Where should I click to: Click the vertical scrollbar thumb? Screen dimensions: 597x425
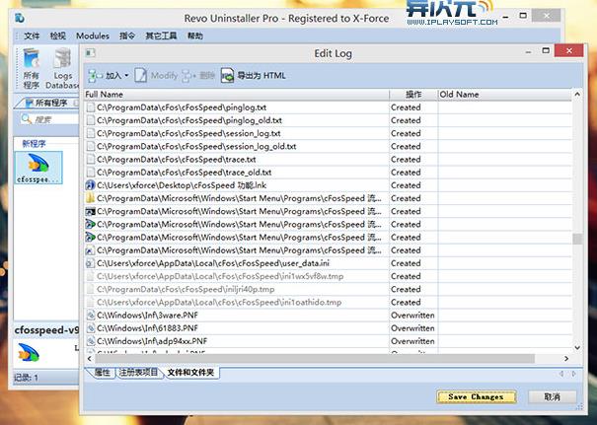pyautogui.click(x=577, y=239)
